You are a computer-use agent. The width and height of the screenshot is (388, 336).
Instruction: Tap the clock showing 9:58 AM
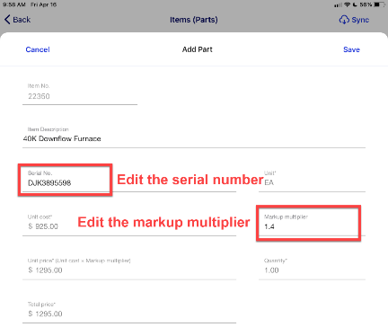13,4
